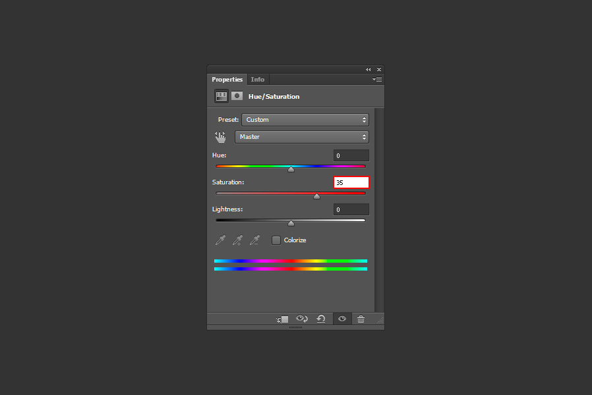Click the adjustment settings icon

(220, 95)
